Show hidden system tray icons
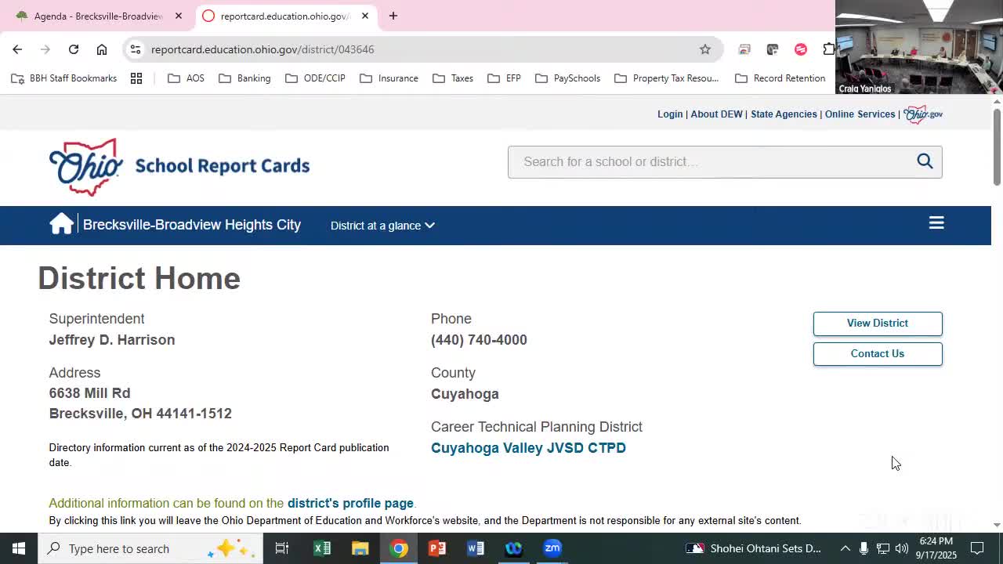 [x=845, y=548]
